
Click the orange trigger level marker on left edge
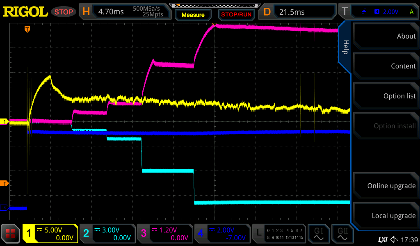click(5, 183)
